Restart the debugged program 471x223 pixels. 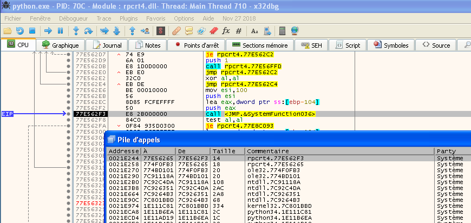coord(20,31)
